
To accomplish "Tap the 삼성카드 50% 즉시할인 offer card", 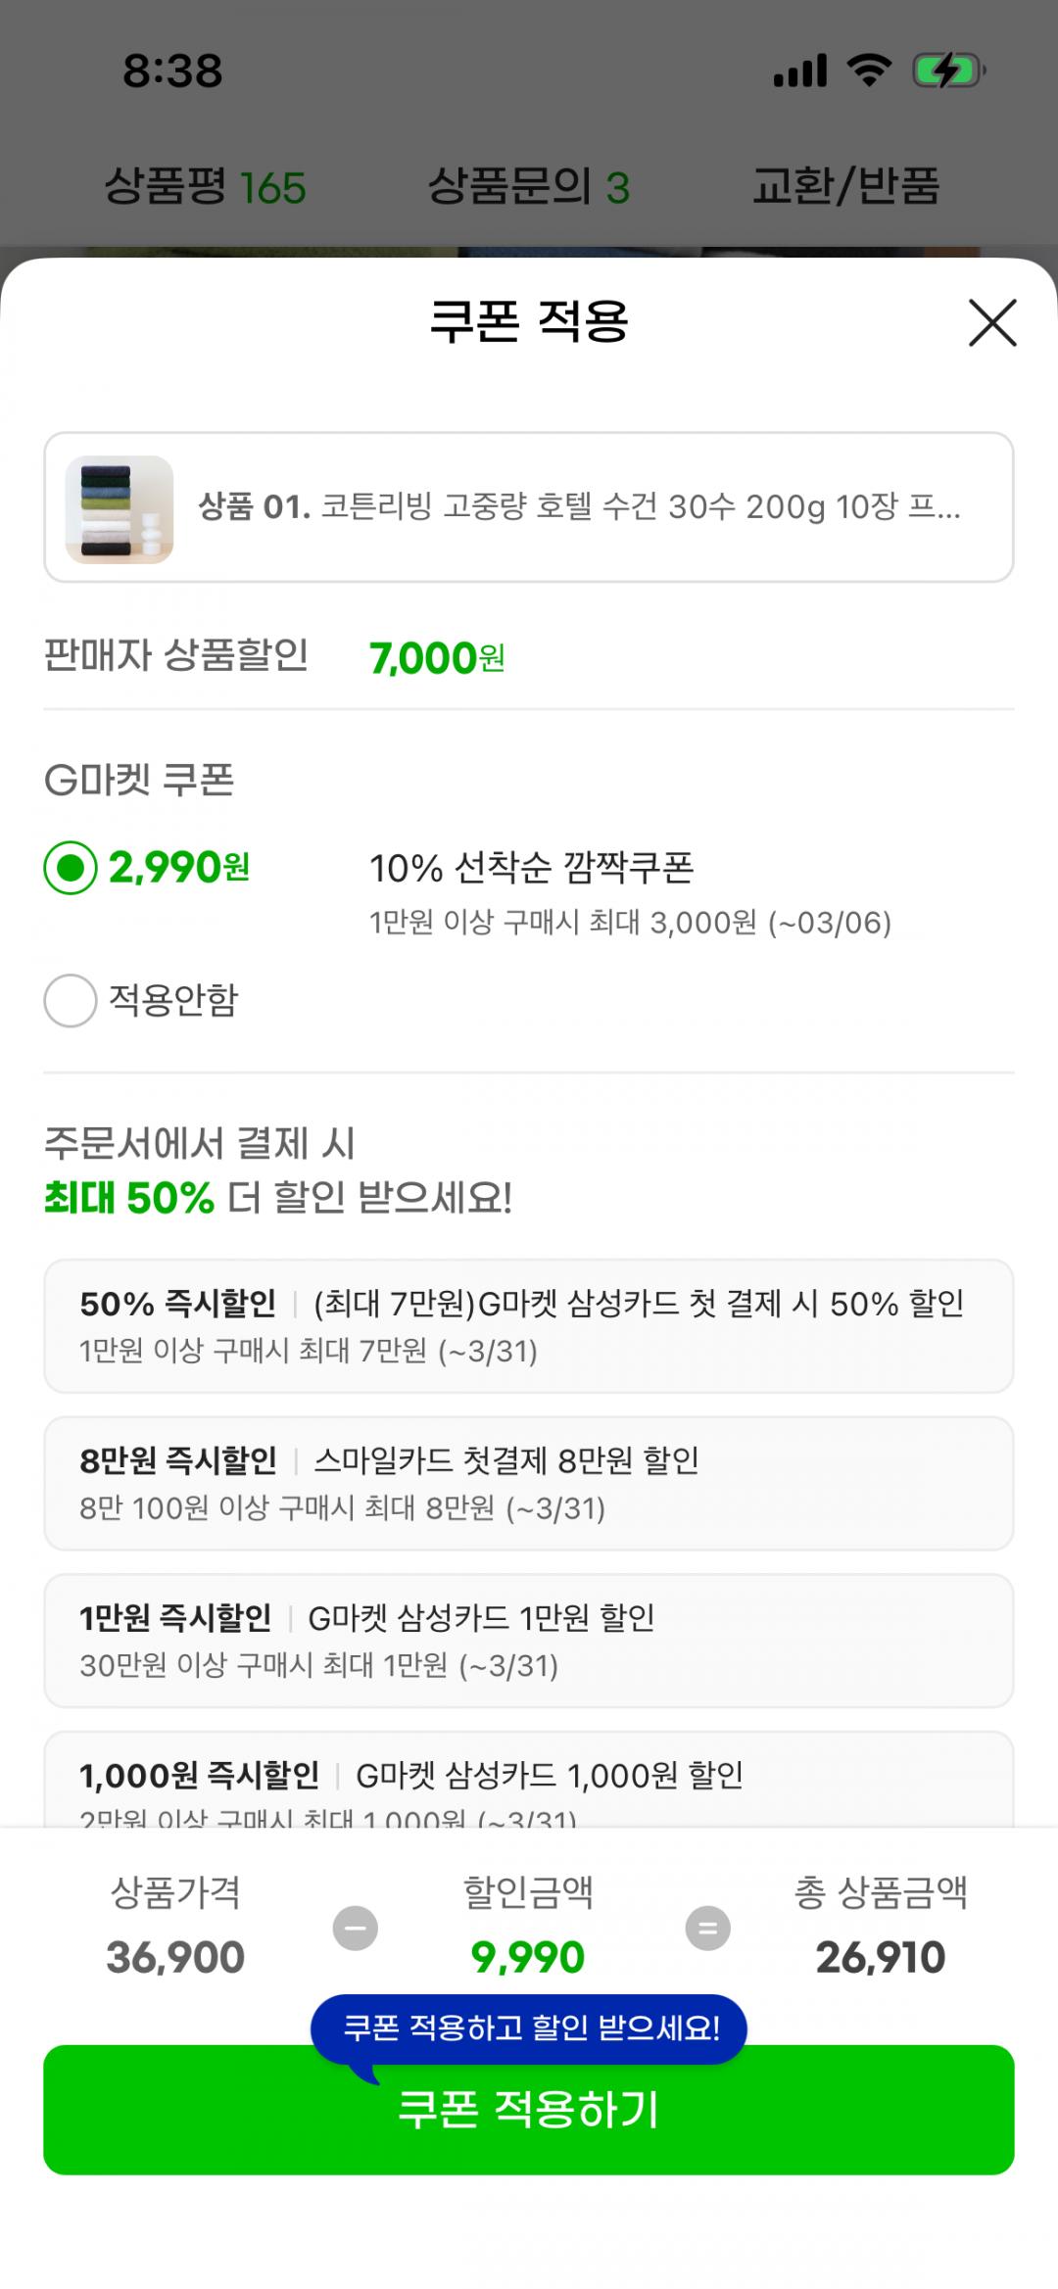I will [528, 1325].
